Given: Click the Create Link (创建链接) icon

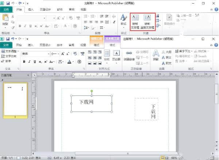Looking at the screenshot, I should (x=129, y=55).
